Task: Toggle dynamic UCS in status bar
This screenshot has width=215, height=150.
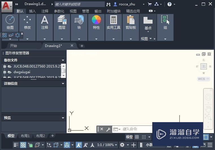Action: click(49, 145)
